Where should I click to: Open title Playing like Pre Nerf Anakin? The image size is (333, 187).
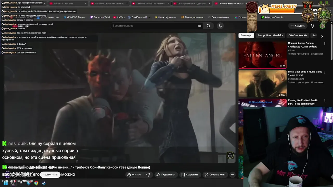click(303, 102)
